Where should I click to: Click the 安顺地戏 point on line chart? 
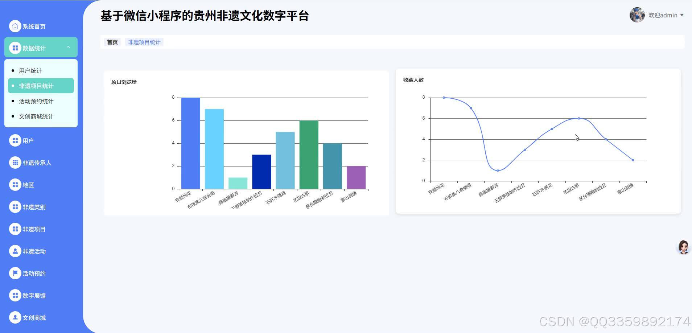click(x=444, y=98)
